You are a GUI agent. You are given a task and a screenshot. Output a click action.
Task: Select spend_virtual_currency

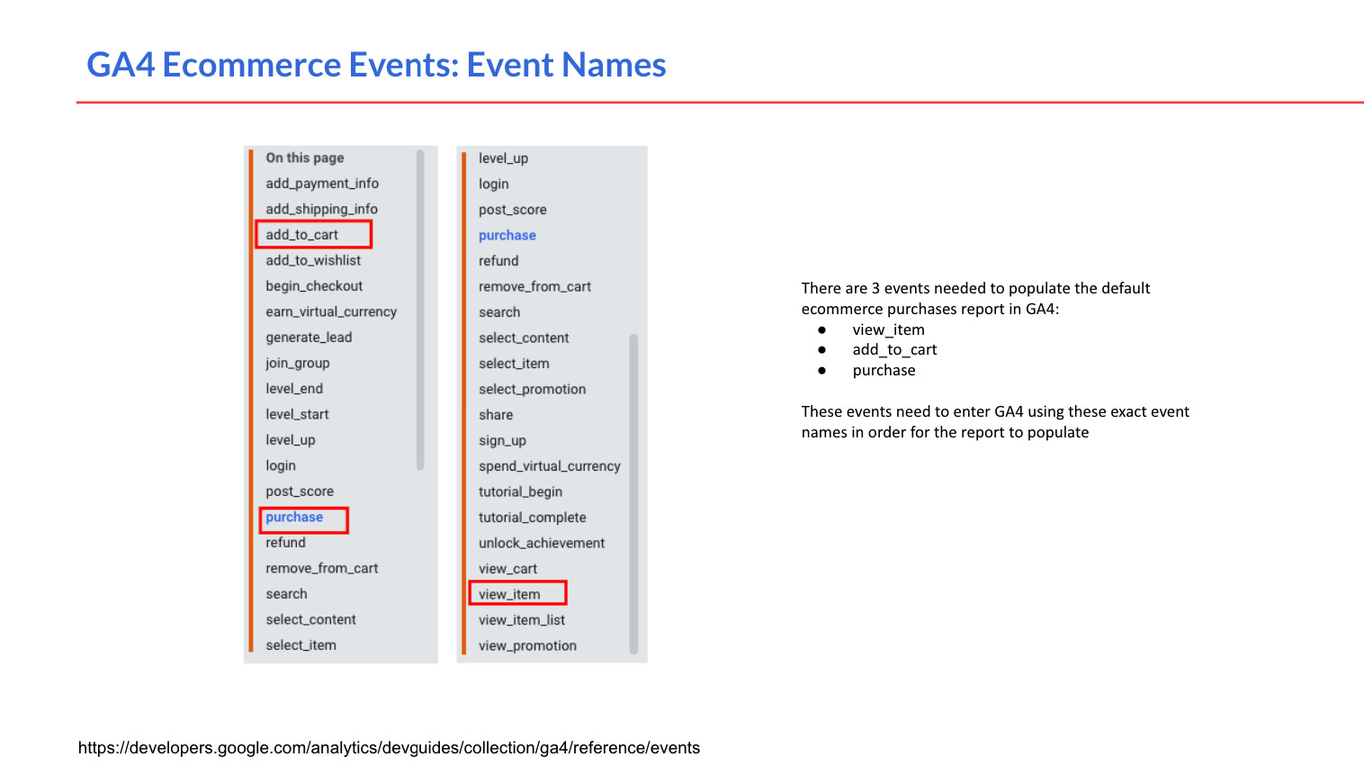[550, 466]
